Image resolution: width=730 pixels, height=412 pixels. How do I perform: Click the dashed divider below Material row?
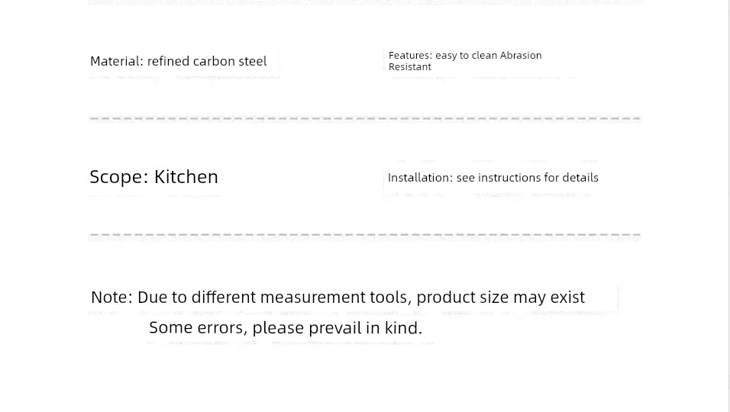click(365, 119)
